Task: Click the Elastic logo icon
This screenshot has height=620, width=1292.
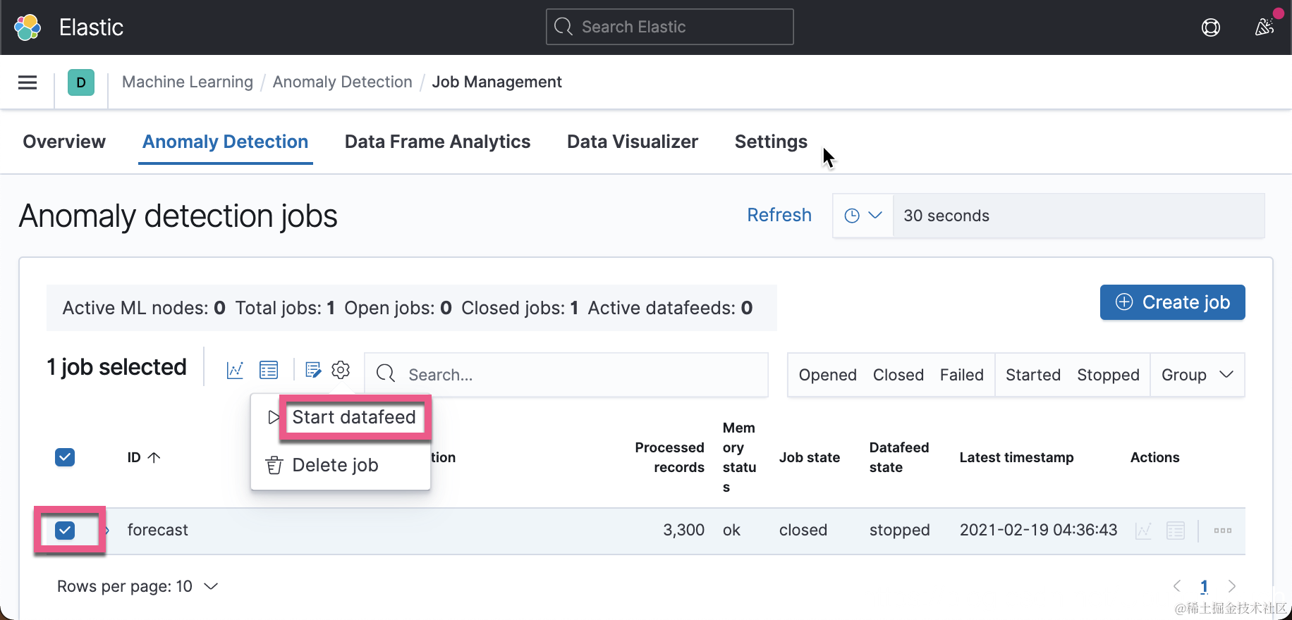Action: click(28, 27)
